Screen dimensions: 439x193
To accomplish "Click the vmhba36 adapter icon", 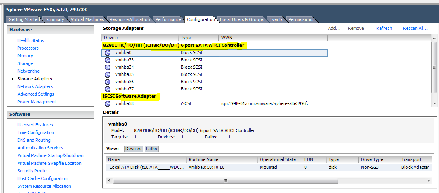I will point(108,82).
